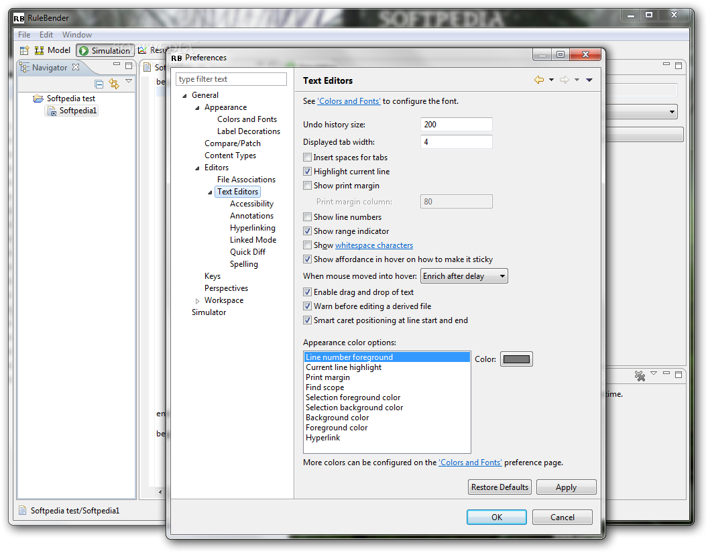
Task: Click remove-all icon in bottom right panel
Action: [x=640, y=376]
